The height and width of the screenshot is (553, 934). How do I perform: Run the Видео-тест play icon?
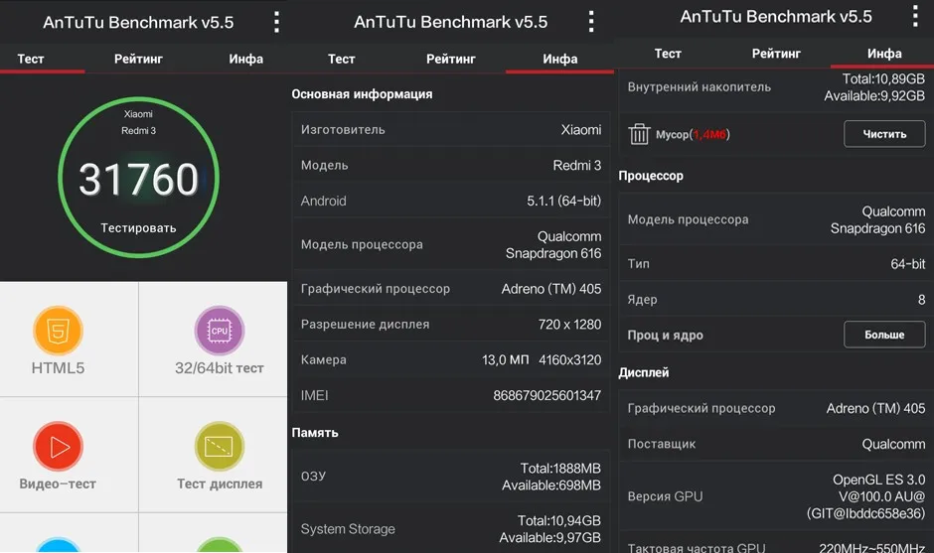click(x=58, y=446)
